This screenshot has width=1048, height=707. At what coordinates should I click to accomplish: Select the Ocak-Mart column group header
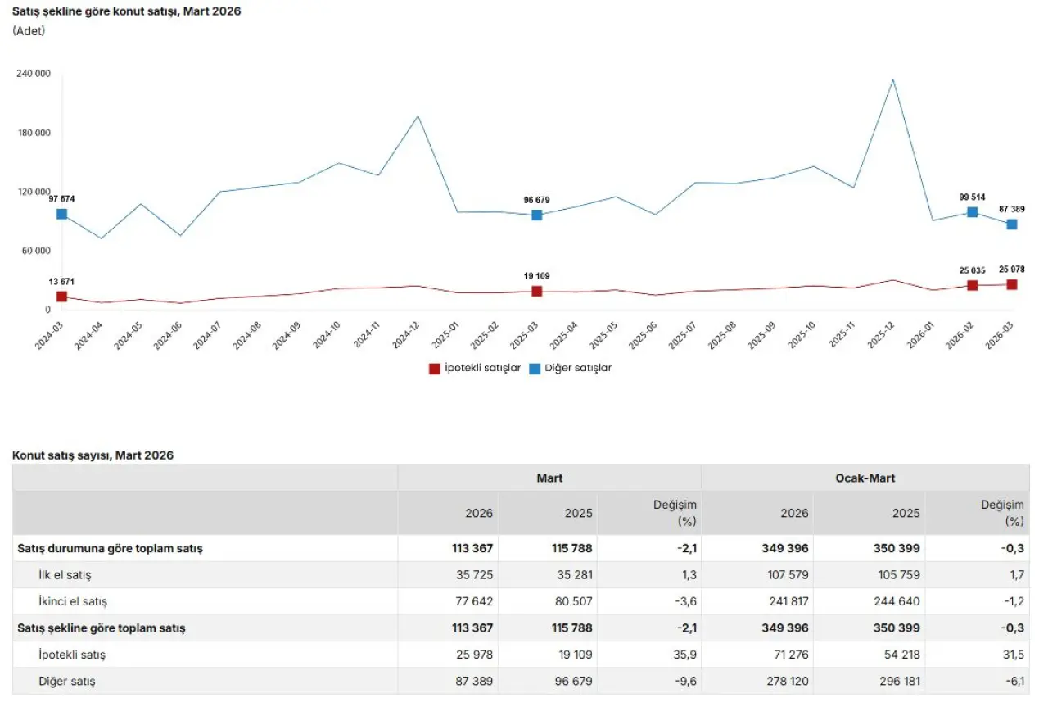(x=865, y=478)
